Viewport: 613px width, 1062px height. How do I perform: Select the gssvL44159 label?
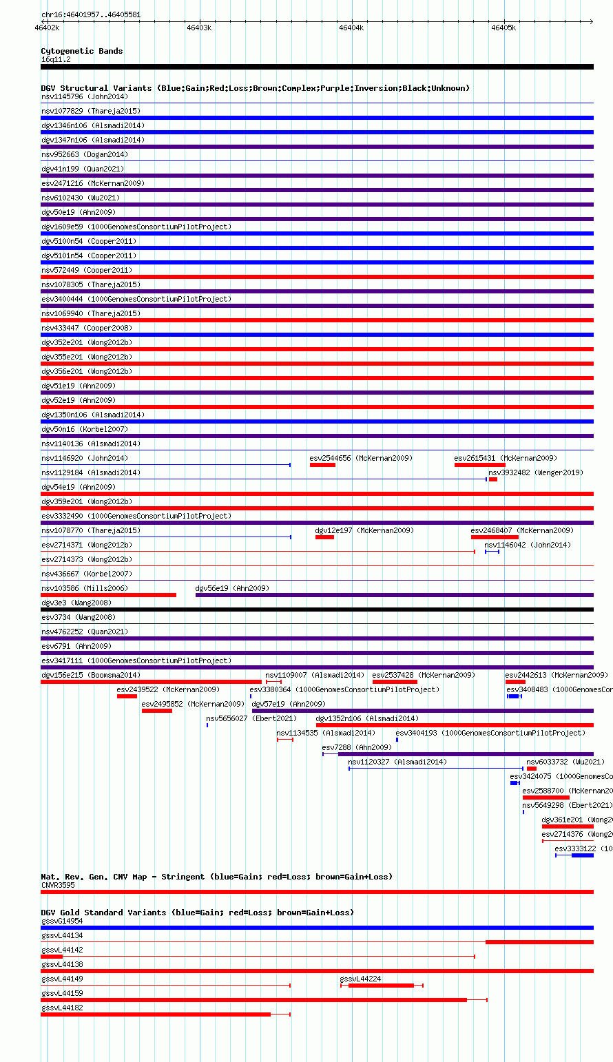[x=61, y=993]
